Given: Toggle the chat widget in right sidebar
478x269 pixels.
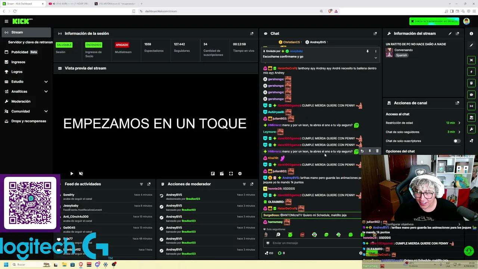Looking at the screenshot, I should [471, 95].
